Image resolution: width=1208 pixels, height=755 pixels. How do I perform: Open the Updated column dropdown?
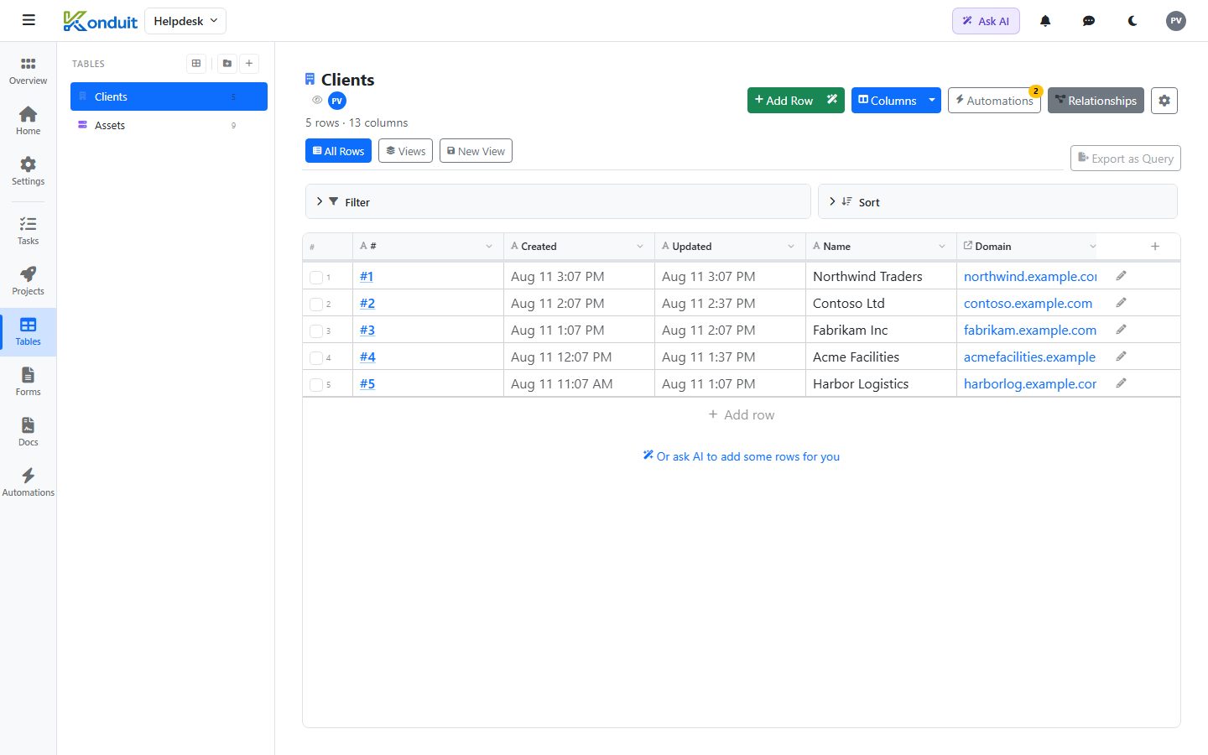(791, 246)
